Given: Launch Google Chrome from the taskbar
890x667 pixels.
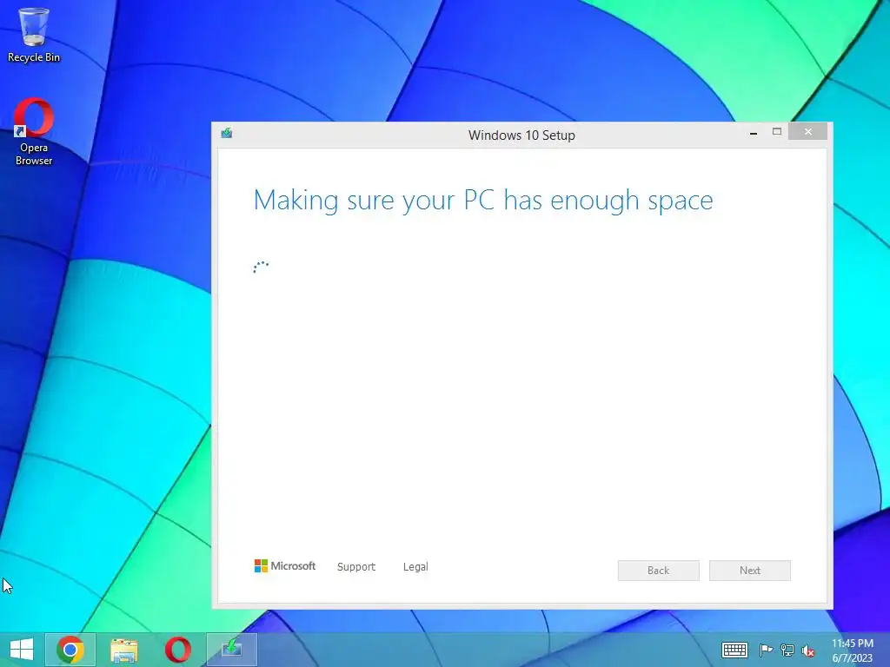Looking at the screenshot, I should (x=70, y=650).
